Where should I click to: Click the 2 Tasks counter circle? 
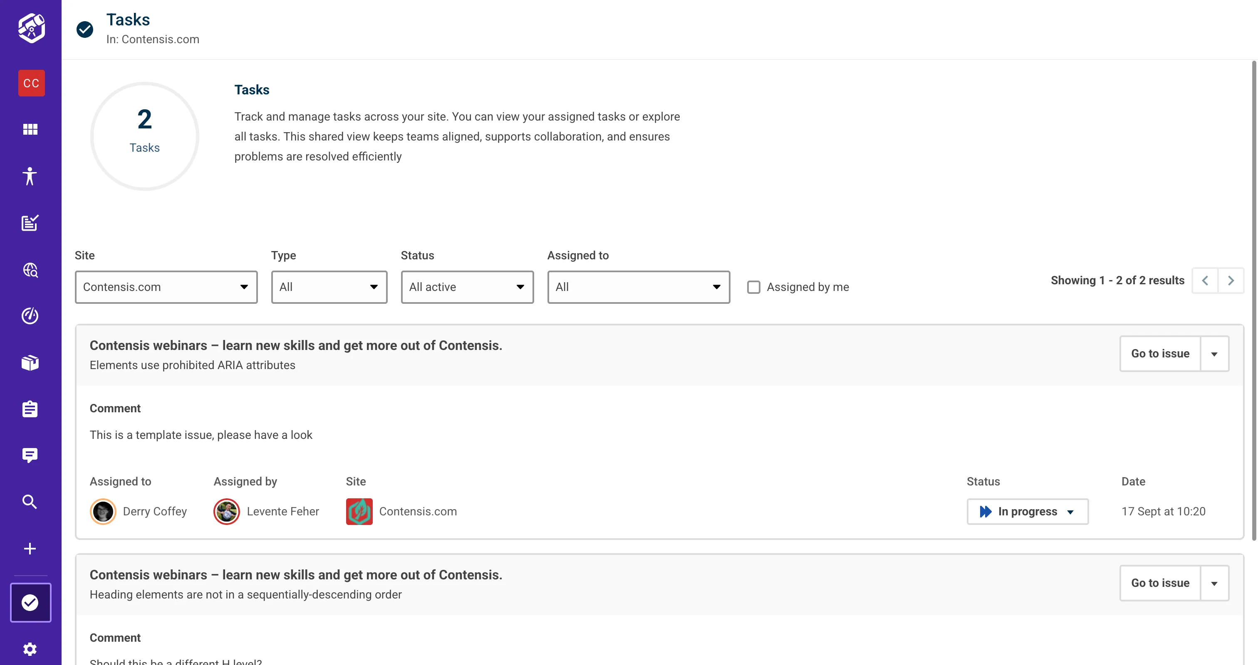(144, 136)
